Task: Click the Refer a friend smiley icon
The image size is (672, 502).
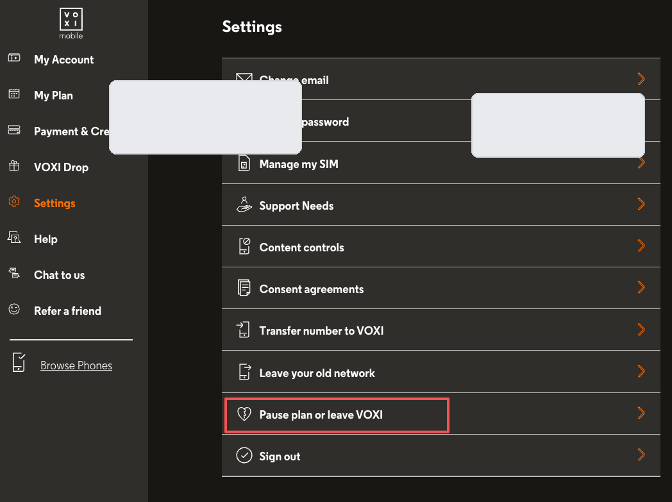Action: (14, 309)
